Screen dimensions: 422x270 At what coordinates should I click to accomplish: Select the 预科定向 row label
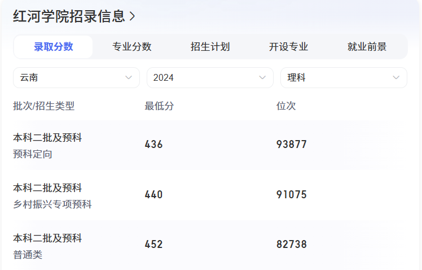coord(33,154)
